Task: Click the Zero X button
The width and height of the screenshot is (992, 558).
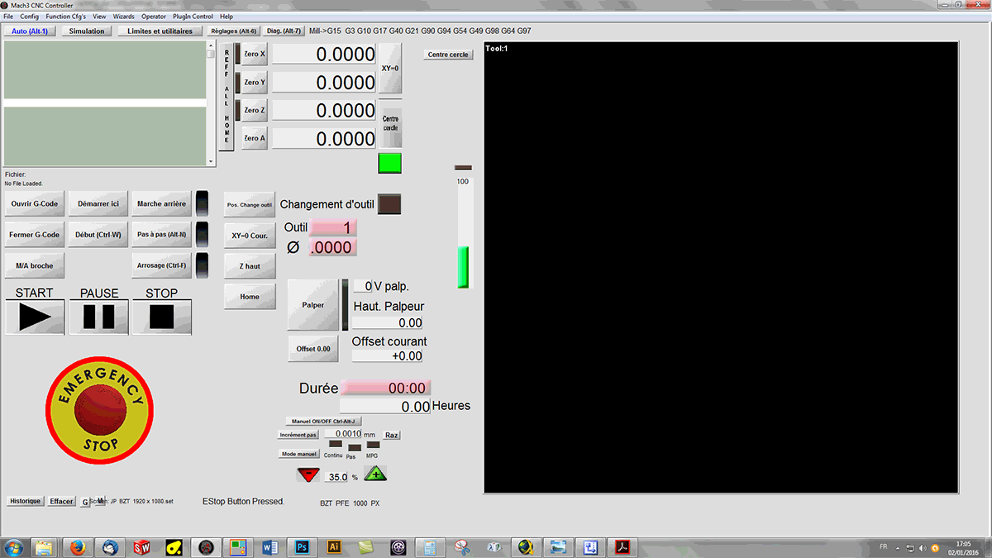Action: (255, 54)
